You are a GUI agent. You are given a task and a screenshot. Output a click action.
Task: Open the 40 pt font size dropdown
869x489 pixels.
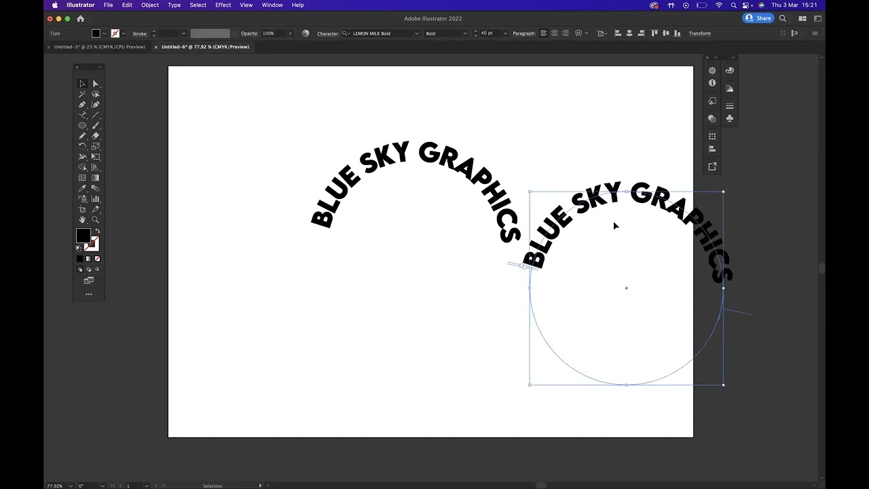504,33
